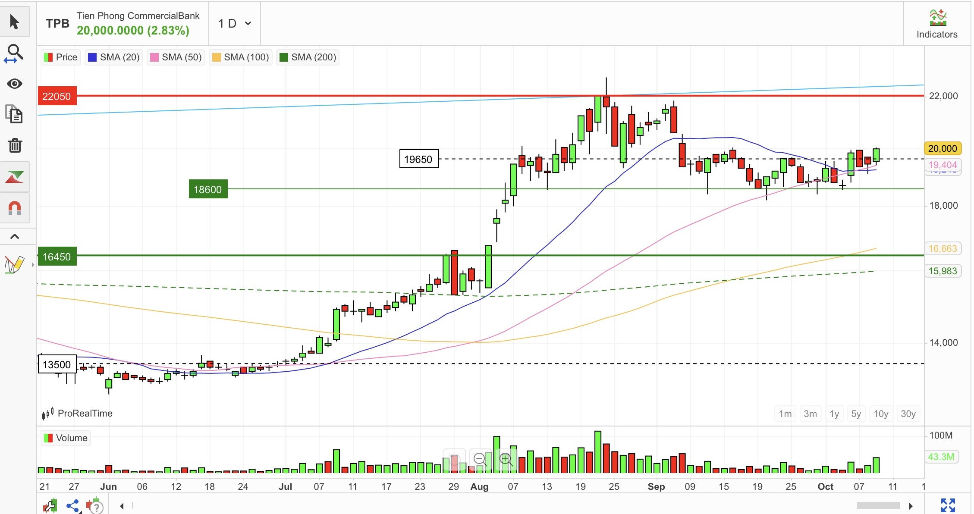Expand the drawing tools flyout arrow
This screenshot has height=514, width=974.
pos(33,265)
